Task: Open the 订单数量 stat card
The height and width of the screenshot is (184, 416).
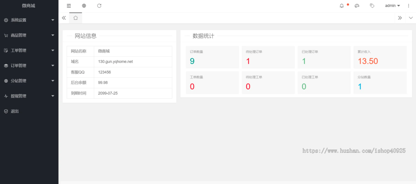Action: coord(213,57)
